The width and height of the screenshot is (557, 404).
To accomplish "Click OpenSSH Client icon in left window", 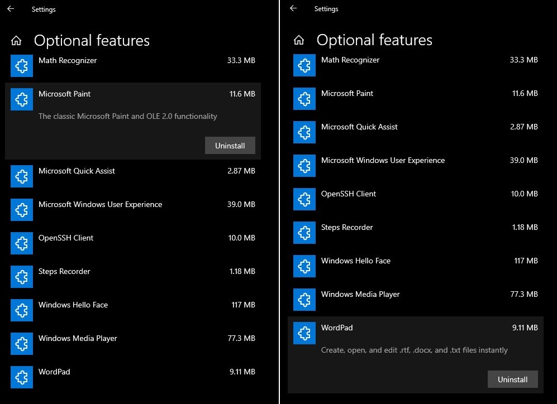I will (x=22, y=243).
